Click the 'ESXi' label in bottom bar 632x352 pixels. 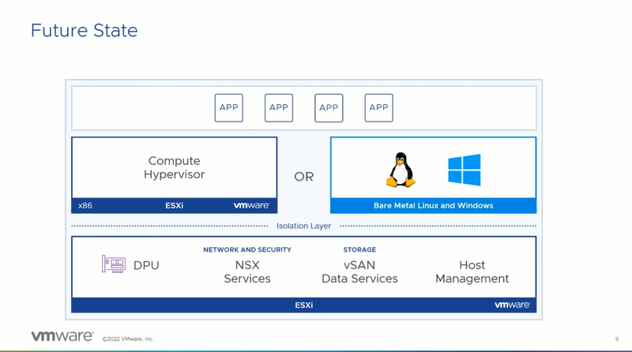pos(304,305)
